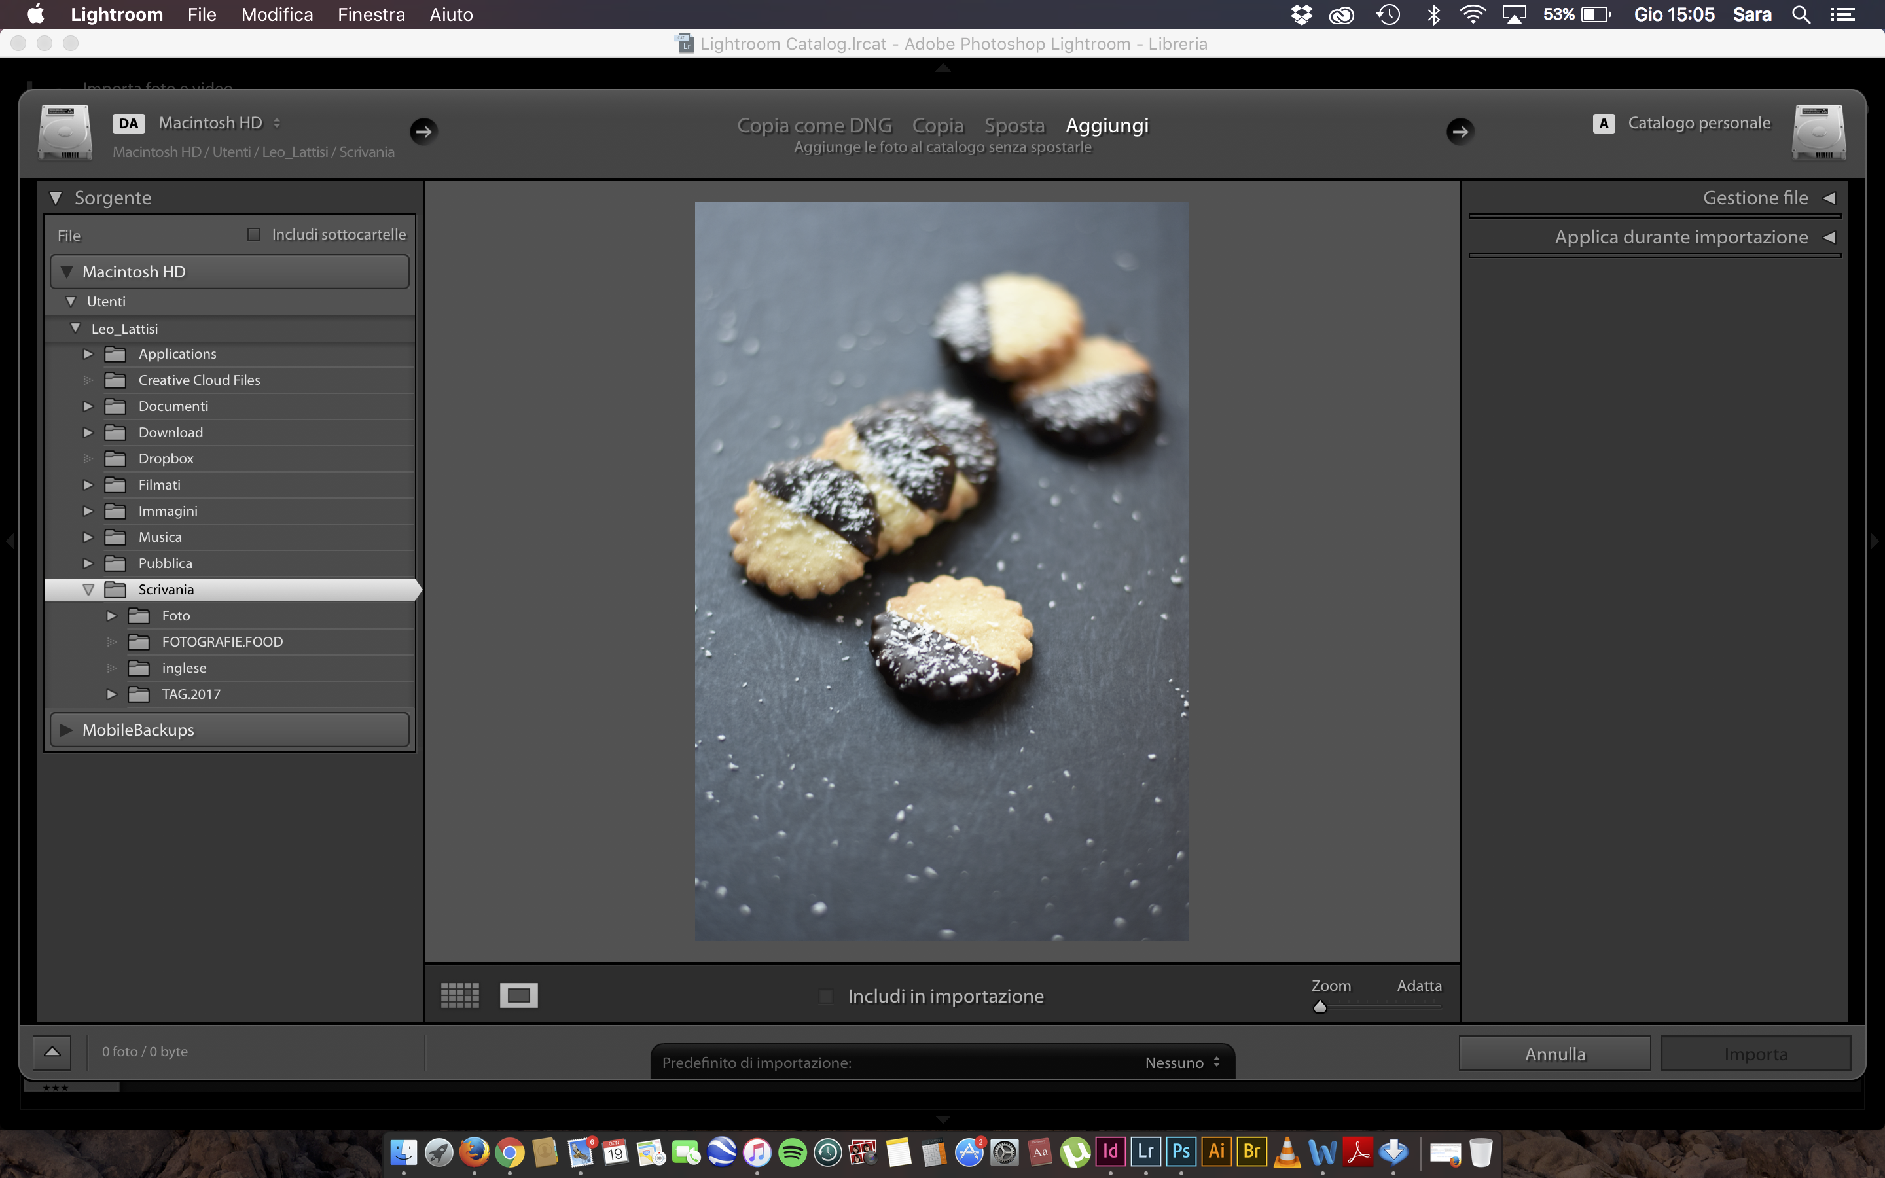
Task: Open the Macintosh HD source dropdown
Action: (x=219, y=123)
